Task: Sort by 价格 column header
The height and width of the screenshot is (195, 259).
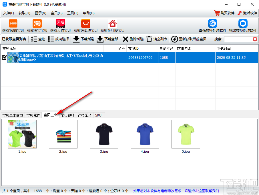Action: (x=115, y=49)
